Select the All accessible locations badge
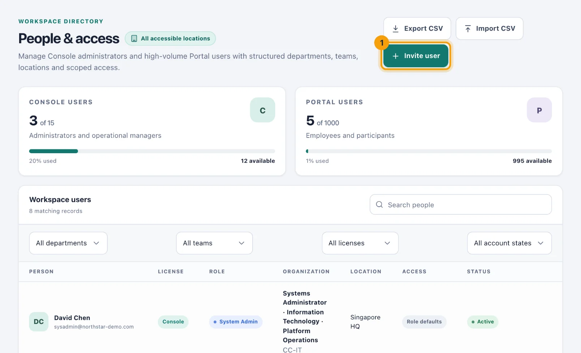 pyautogui.click(x=170, y=39)
